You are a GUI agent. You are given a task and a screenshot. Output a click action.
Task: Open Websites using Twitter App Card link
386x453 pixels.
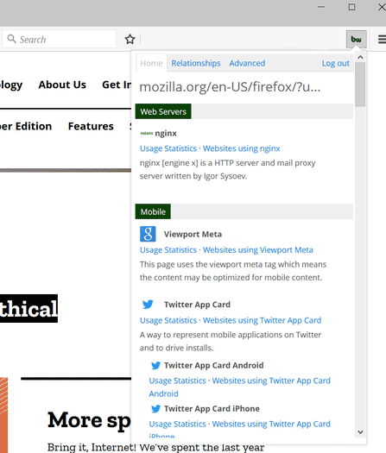click(262, 320)
